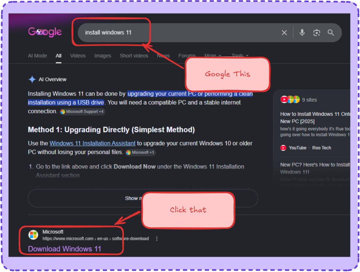
Task: Click the Roo Tech channel name
Action: 321,148
